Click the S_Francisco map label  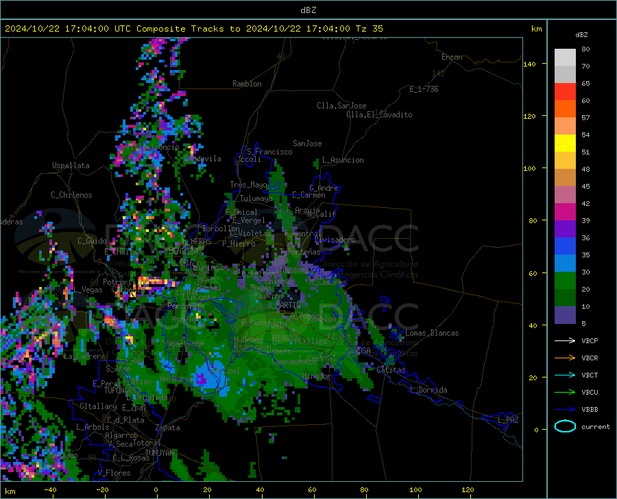(x=269, y=152)
